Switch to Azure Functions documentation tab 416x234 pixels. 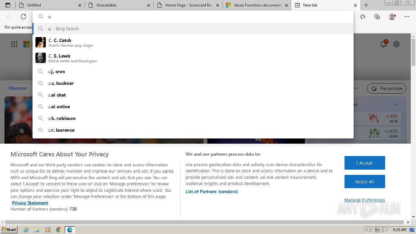click(257, 5)
